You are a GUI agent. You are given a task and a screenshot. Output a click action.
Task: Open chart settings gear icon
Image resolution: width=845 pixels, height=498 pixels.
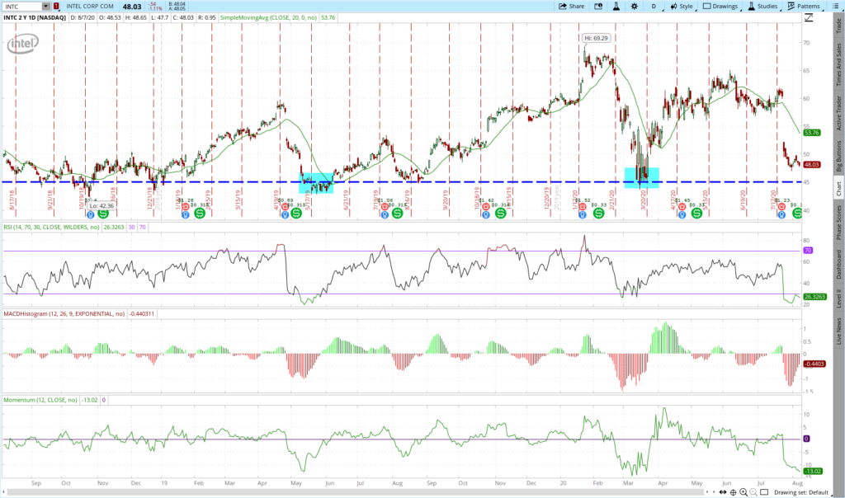[x=635, y=7]
